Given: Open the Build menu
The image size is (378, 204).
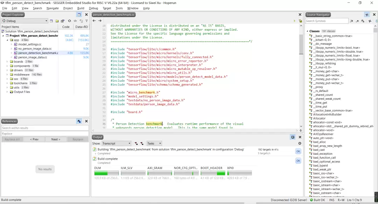Looking at the screenshot, I should pos(81,8).
